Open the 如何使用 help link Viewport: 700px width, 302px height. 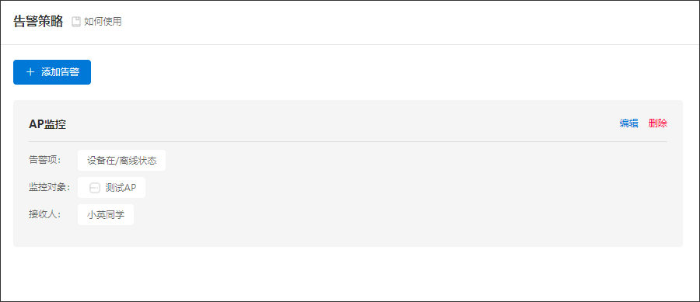click(x=103, y=22)
